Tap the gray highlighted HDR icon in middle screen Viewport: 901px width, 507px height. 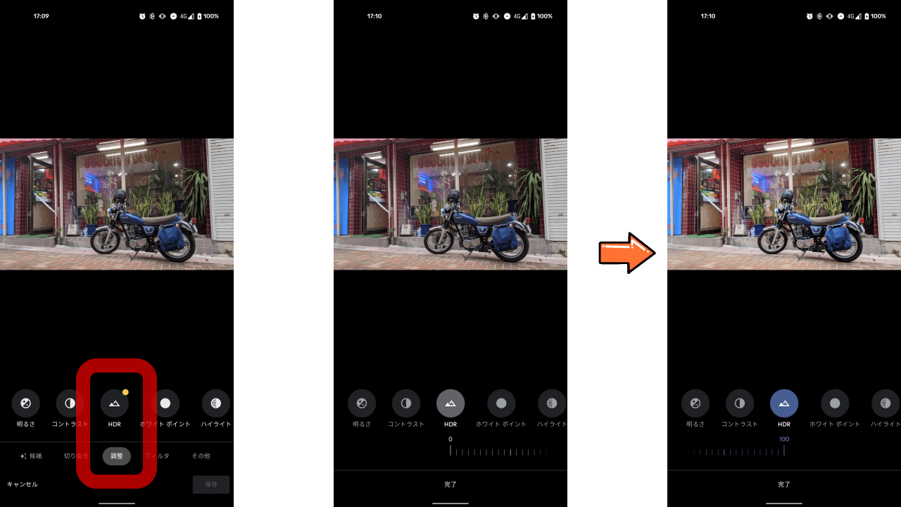(450, 403)
